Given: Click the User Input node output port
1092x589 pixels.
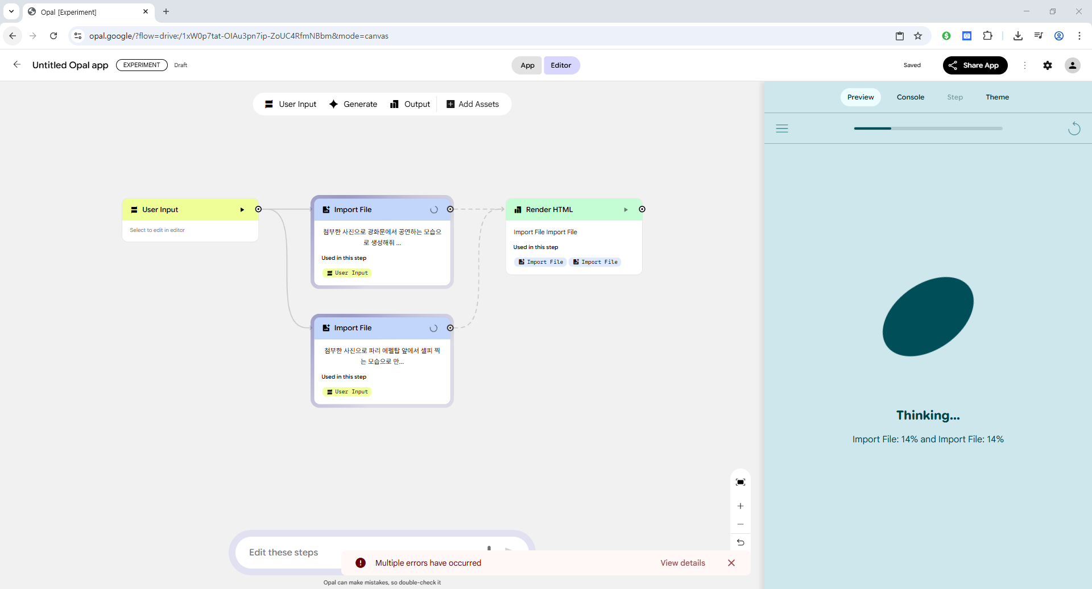Looking at the screenshot, I should coord(258,209).
